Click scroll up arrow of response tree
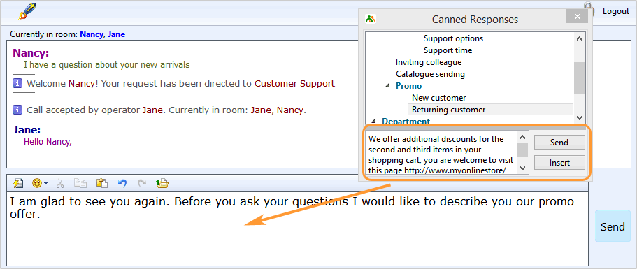 coord(579,38)
